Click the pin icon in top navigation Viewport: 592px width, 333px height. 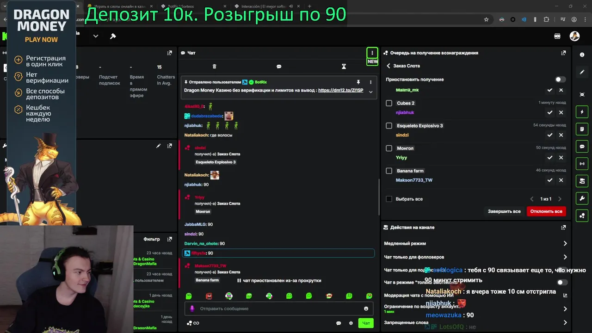click(113, 36)
